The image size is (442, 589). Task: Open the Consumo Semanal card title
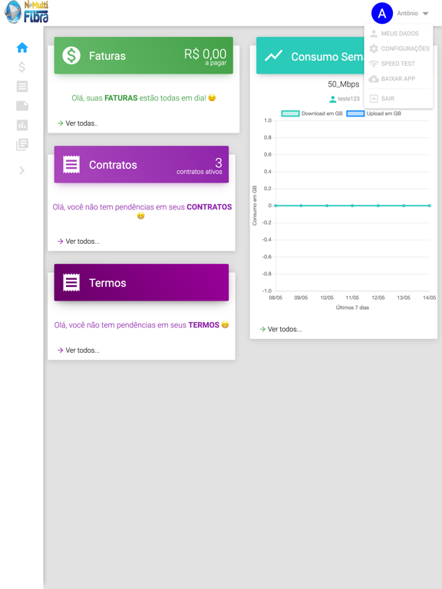328,57
